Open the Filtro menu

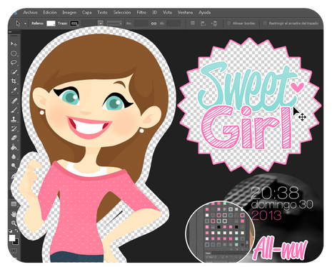click(x=141, y=12)
